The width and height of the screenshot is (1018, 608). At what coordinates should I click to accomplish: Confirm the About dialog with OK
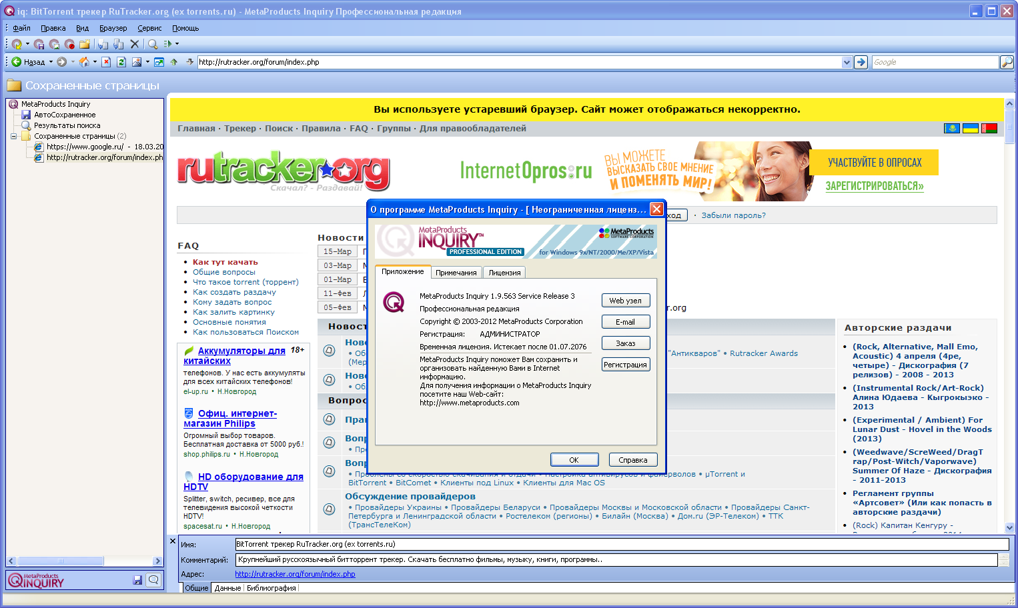coord(574,460)
